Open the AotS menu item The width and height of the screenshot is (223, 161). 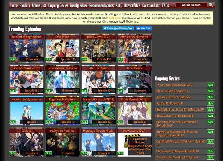click(119, 5)
